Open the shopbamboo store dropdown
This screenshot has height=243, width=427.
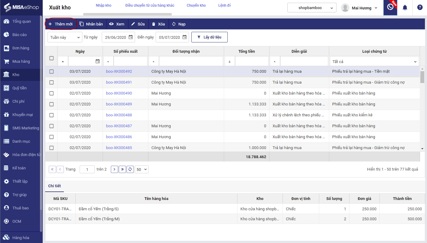[312, 8]
